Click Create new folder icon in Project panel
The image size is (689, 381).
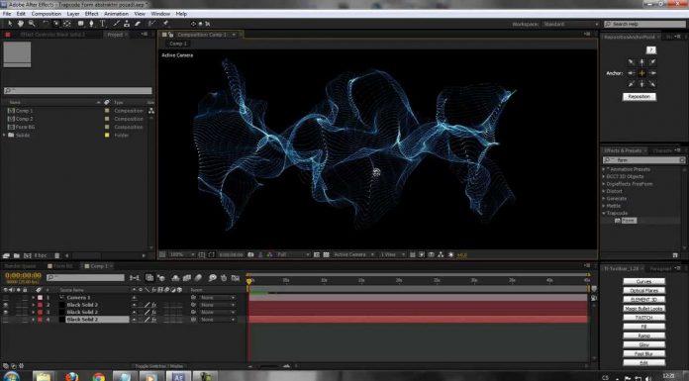click(16, 255)
